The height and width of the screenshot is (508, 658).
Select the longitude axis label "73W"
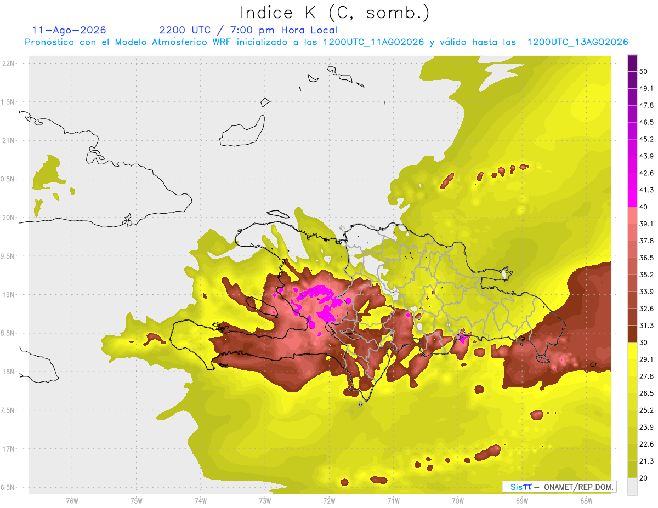tap(265, 500)
